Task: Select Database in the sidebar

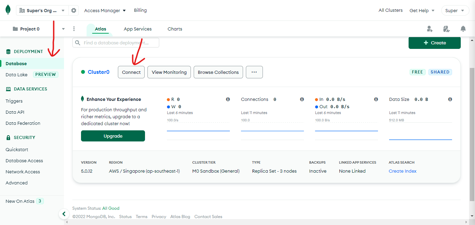Action: coord(32,63)
